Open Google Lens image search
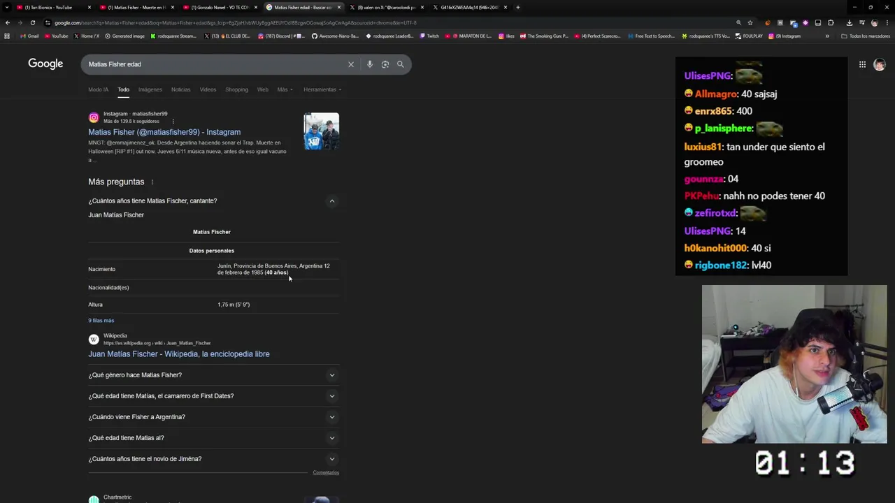The width and height of the screenshot is (895, 503). [385, 64]
